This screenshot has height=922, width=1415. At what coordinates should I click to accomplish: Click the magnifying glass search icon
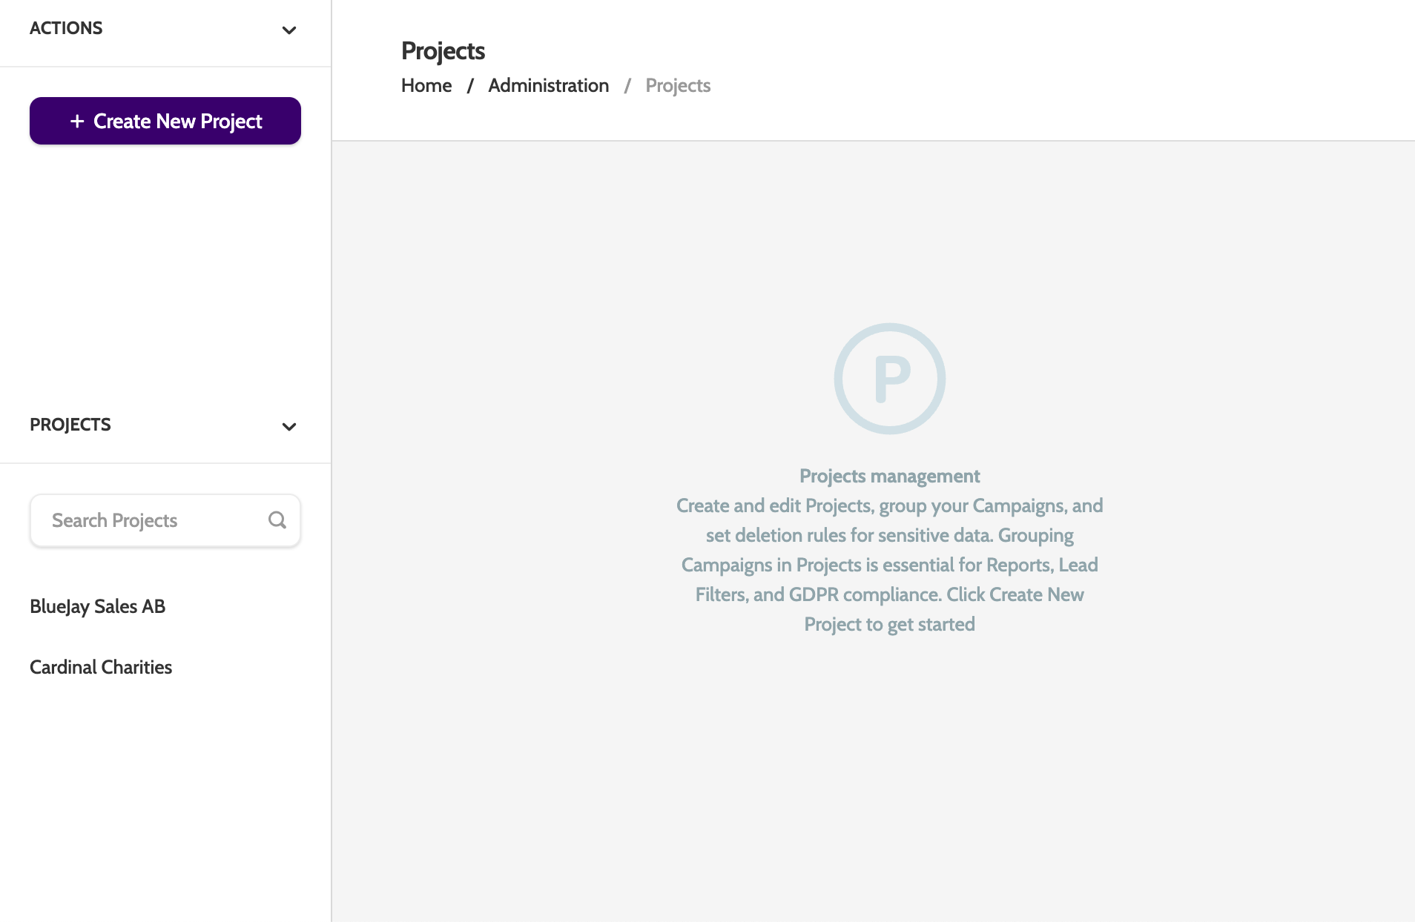coord(277,520)
